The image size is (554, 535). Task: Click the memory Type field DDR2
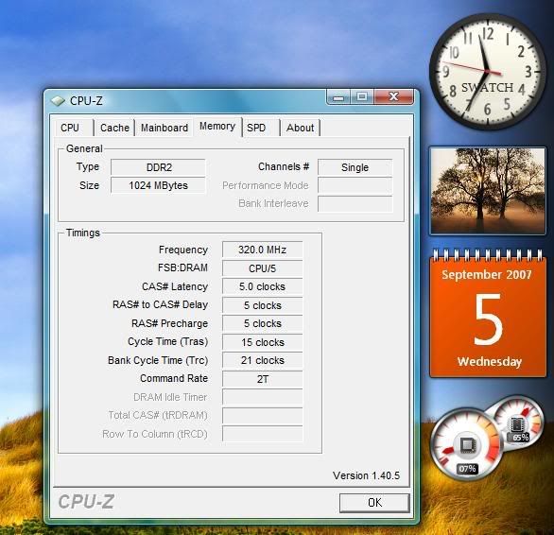158,167
